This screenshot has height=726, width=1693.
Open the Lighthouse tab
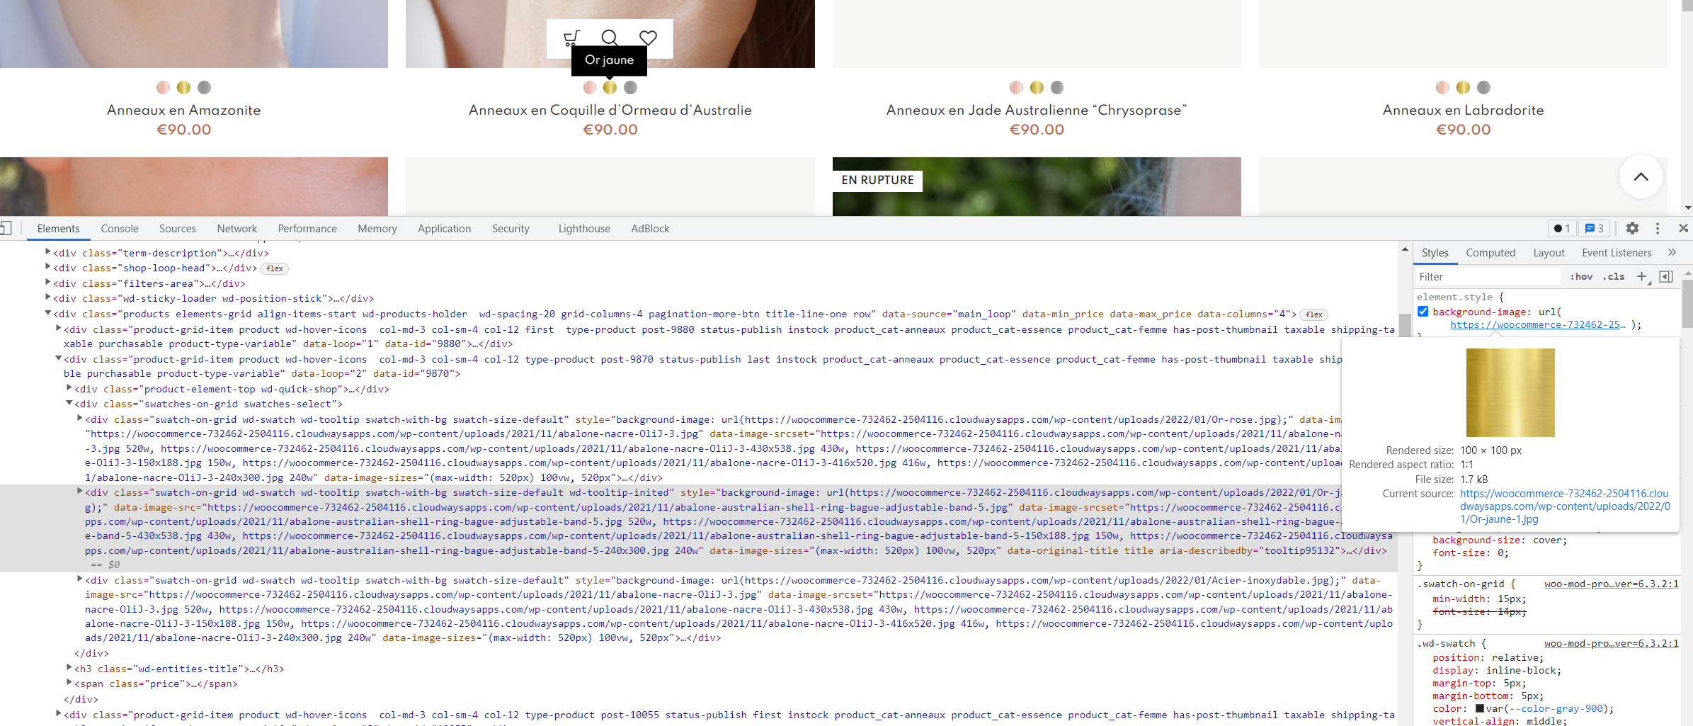coord(584,228)
